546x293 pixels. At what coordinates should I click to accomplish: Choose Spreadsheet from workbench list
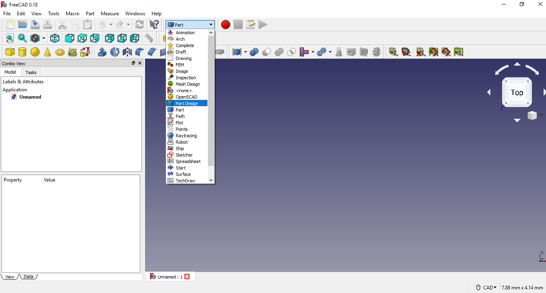[x=187, y=161]
